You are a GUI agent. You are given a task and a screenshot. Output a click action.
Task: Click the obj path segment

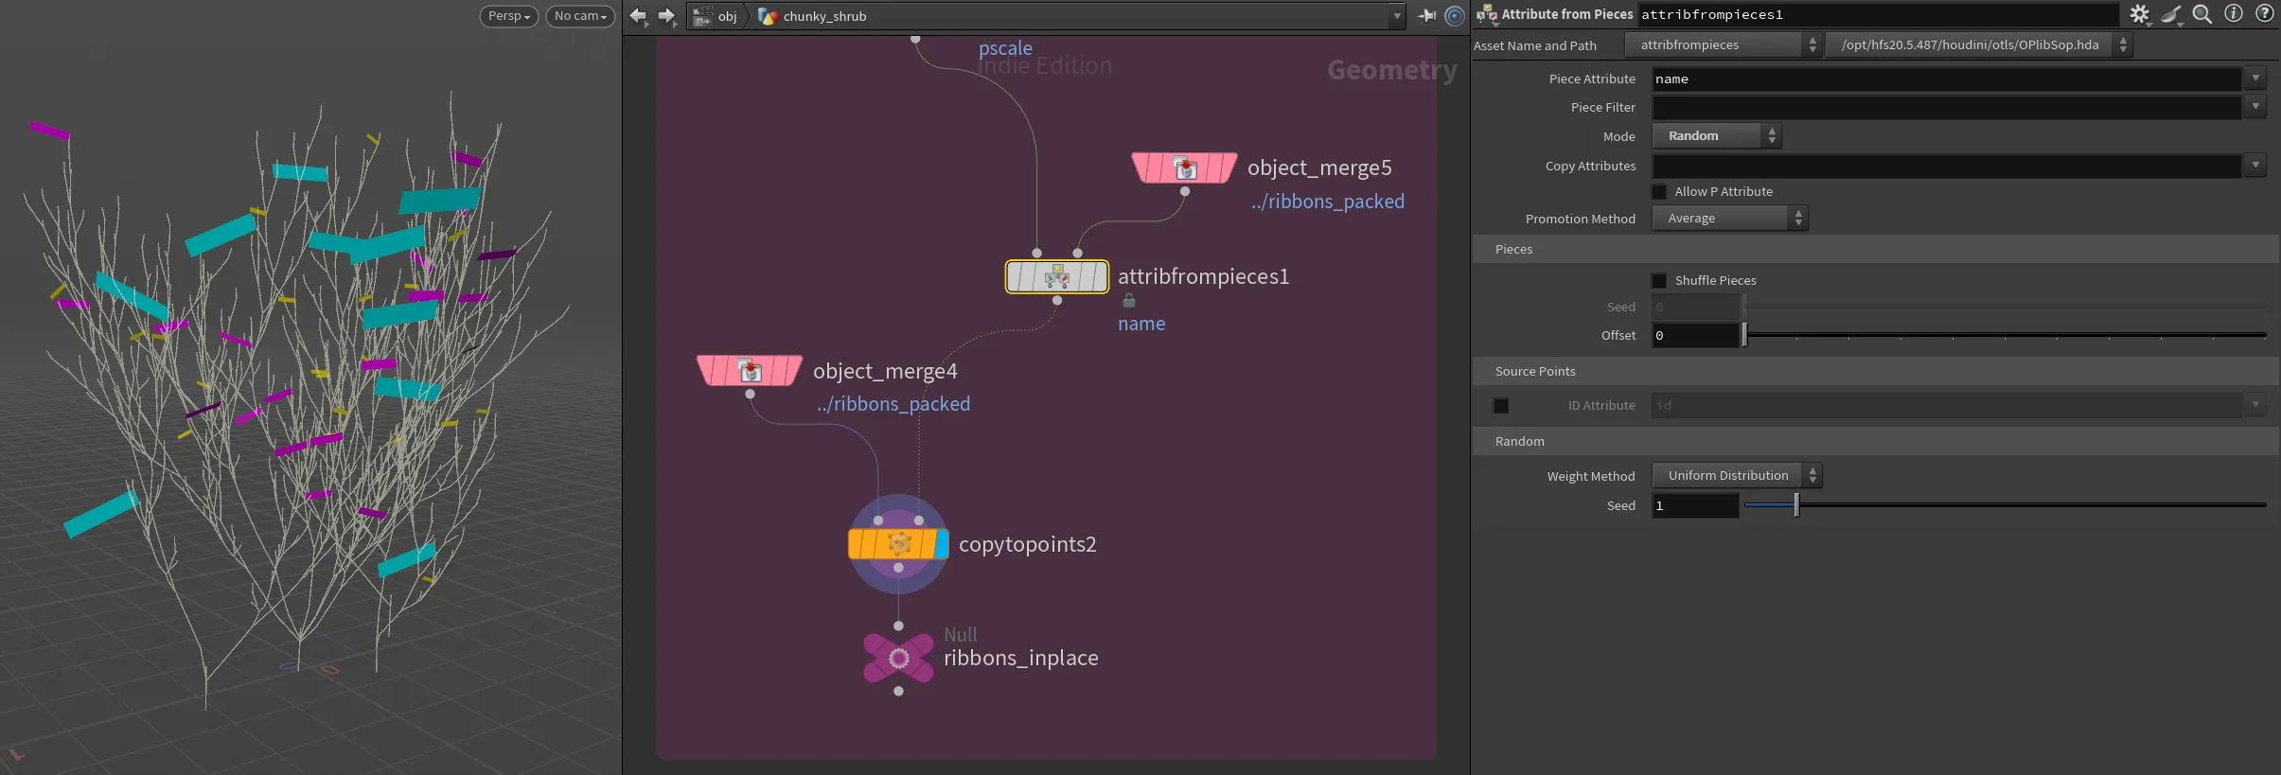pos(727,16)
